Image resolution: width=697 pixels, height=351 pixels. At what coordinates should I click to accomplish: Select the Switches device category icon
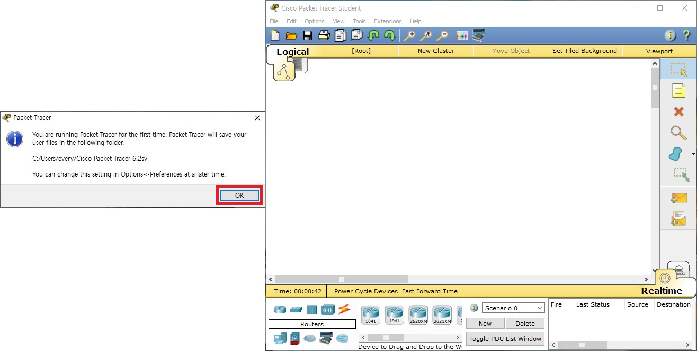(x=296, y=310)
